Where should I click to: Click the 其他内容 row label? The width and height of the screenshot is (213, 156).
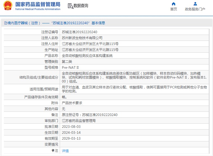tap(51, 109)
